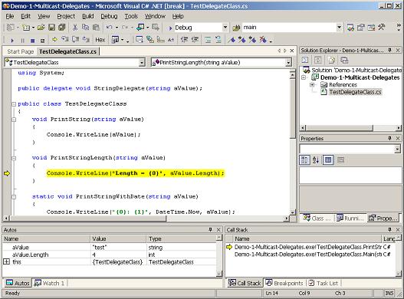Viewport: 404px width, 299px height.
Task: Toggle Categorized view in Properties panel
Action: (x=304, y=160)
